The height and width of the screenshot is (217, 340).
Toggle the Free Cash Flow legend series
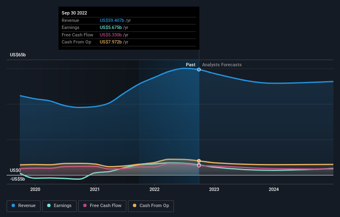102,206
